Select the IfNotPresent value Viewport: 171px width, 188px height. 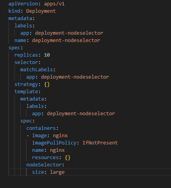click(x=100, y=143)
